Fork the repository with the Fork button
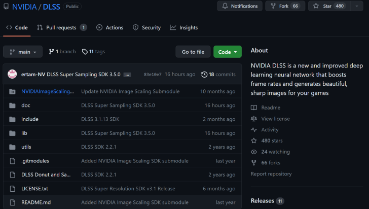This screenshot has width=369, height=209. pos(285,6)
